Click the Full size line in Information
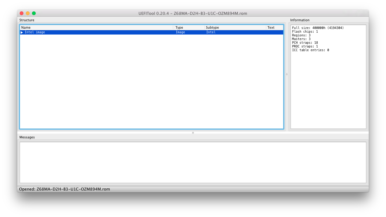This screenshot has height=217, width=386. [318, 28]
